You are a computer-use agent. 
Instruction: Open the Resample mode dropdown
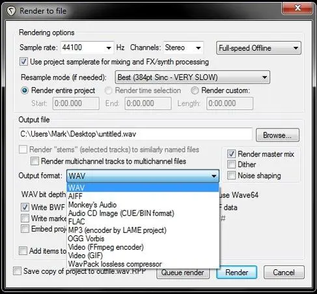[x=193, y=77]
